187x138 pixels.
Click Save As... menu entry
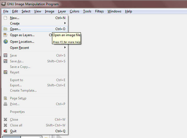(x=35, y=61)
